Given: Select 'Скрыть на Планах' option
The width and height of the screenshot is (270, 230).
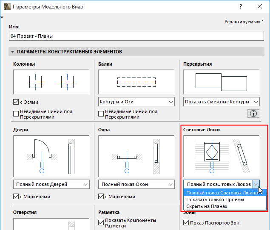Looking at the screenshot, I should point(207,206).
